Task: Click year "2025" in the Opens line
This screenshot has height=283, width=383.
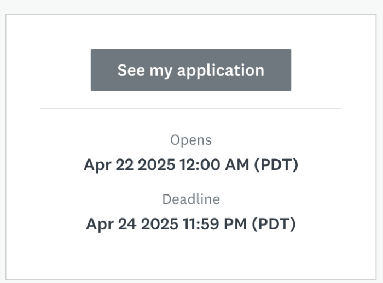Action: [155, 165]
